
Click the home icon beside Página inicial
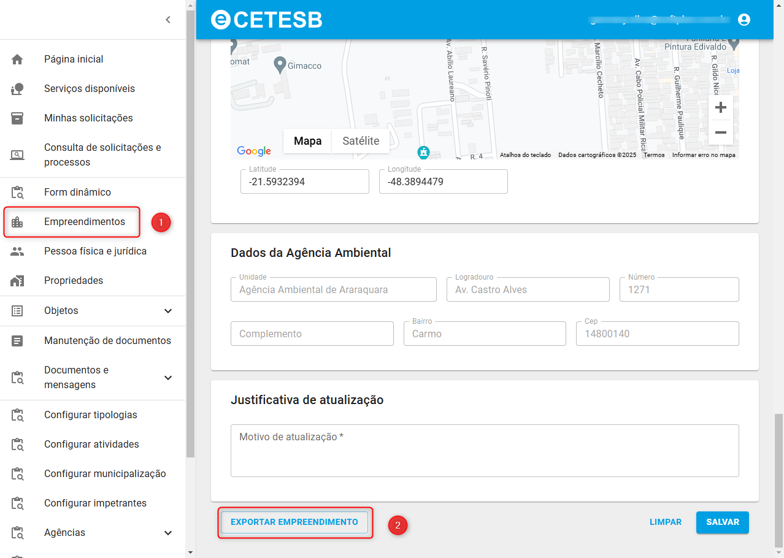click(x=17, y=59)
